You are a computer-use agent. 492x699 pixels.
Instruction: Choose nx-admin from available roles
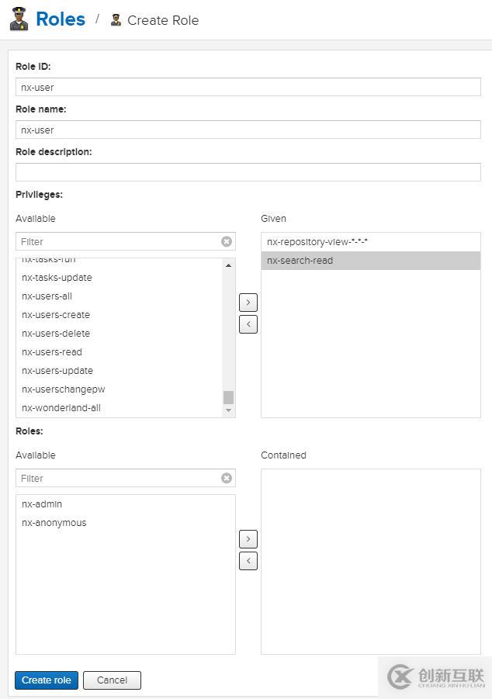(x=42, y=504)
